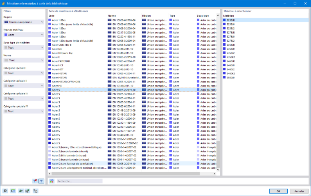Viewport: 311px width, 196px height.
Task: Open the Norme filter dropdown
Action: [24, 60]
